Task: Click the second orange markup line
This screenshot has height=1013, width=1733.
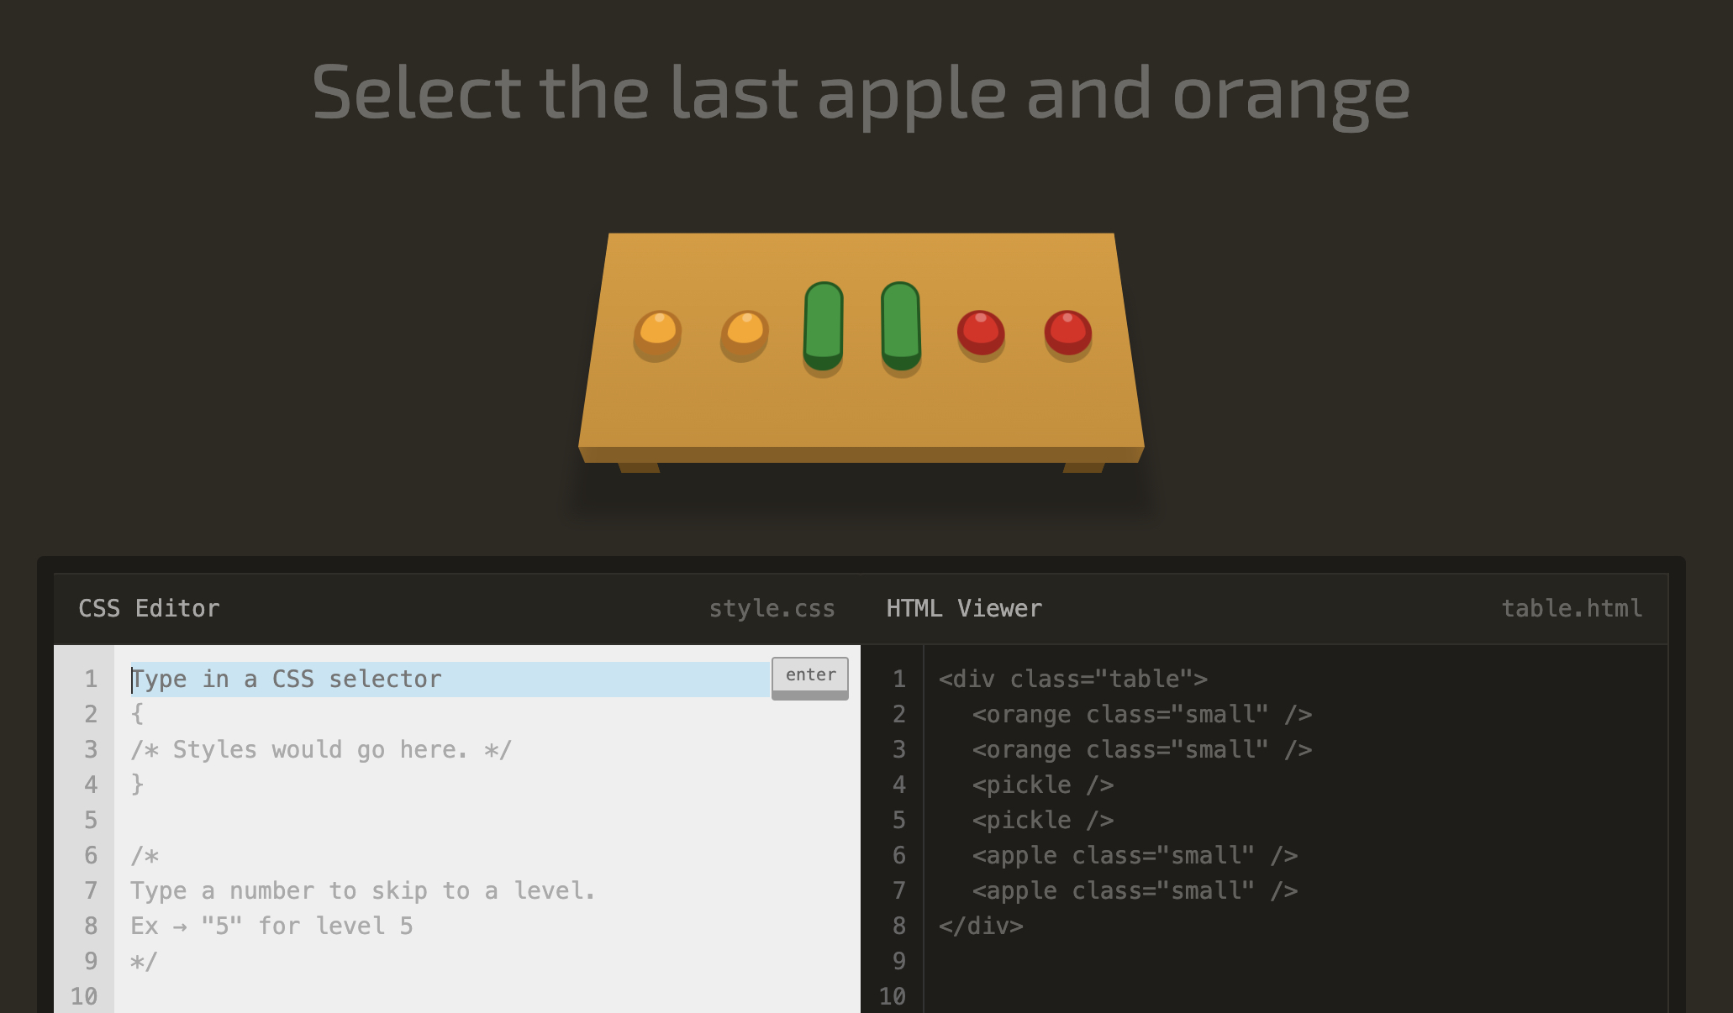Action: [1141, 750]
